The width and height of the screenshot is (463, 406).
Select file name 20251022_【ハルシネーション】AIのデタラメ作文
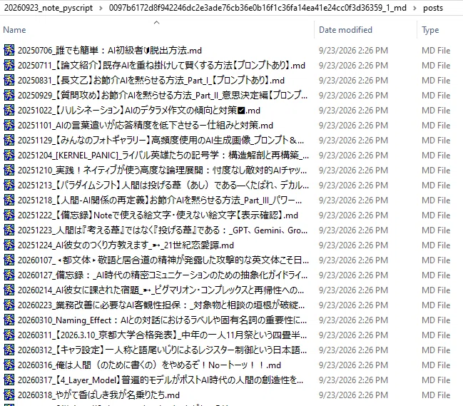click(x=139, y=110)
